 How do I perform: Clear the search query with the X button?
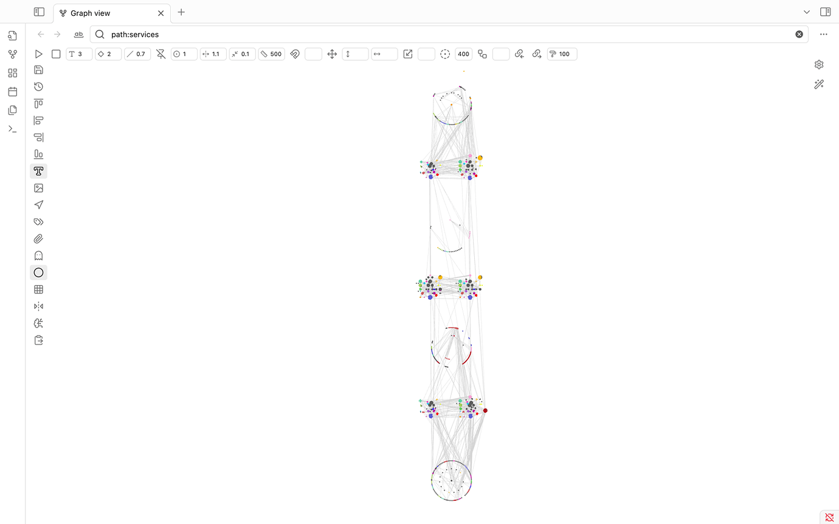(x=799, y=34)
